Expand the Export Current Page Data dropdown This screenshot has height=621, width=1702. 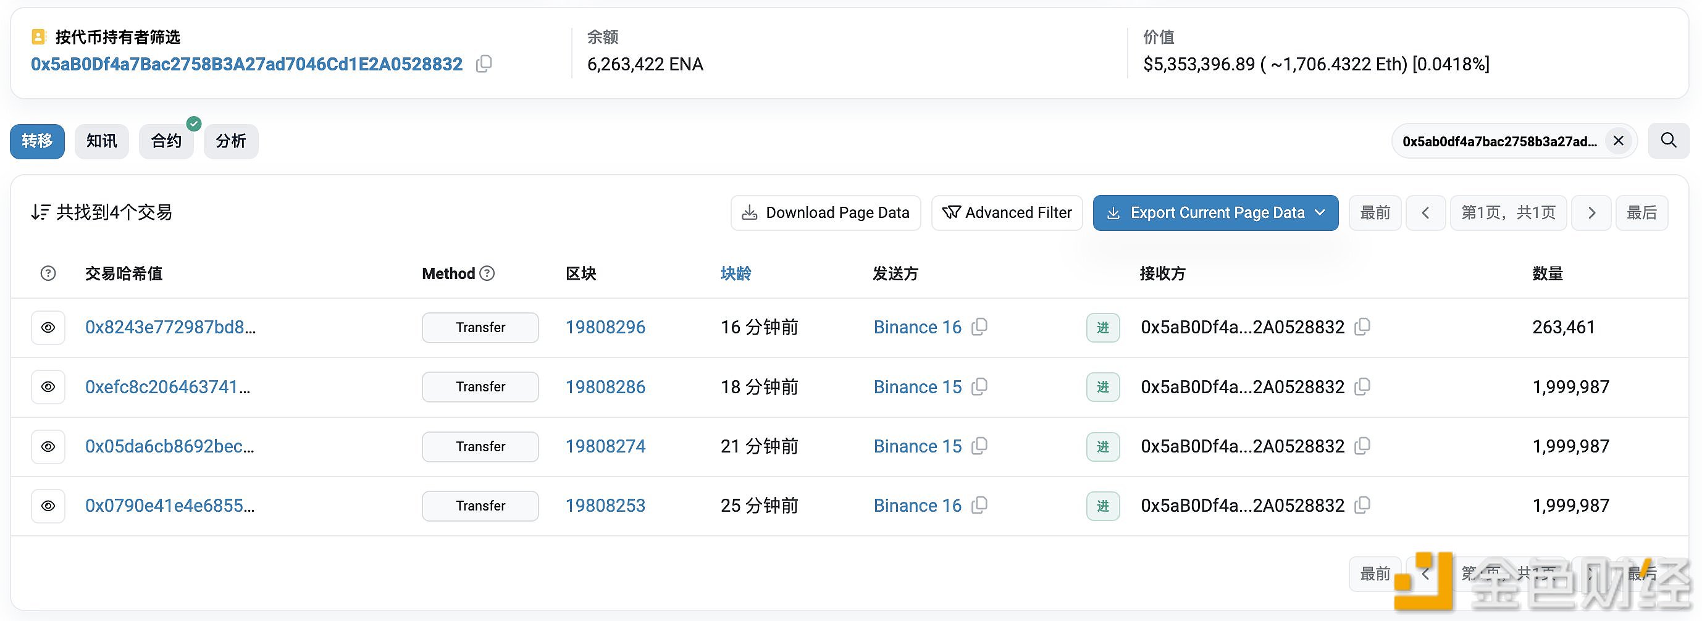[x=1321, y=212]
